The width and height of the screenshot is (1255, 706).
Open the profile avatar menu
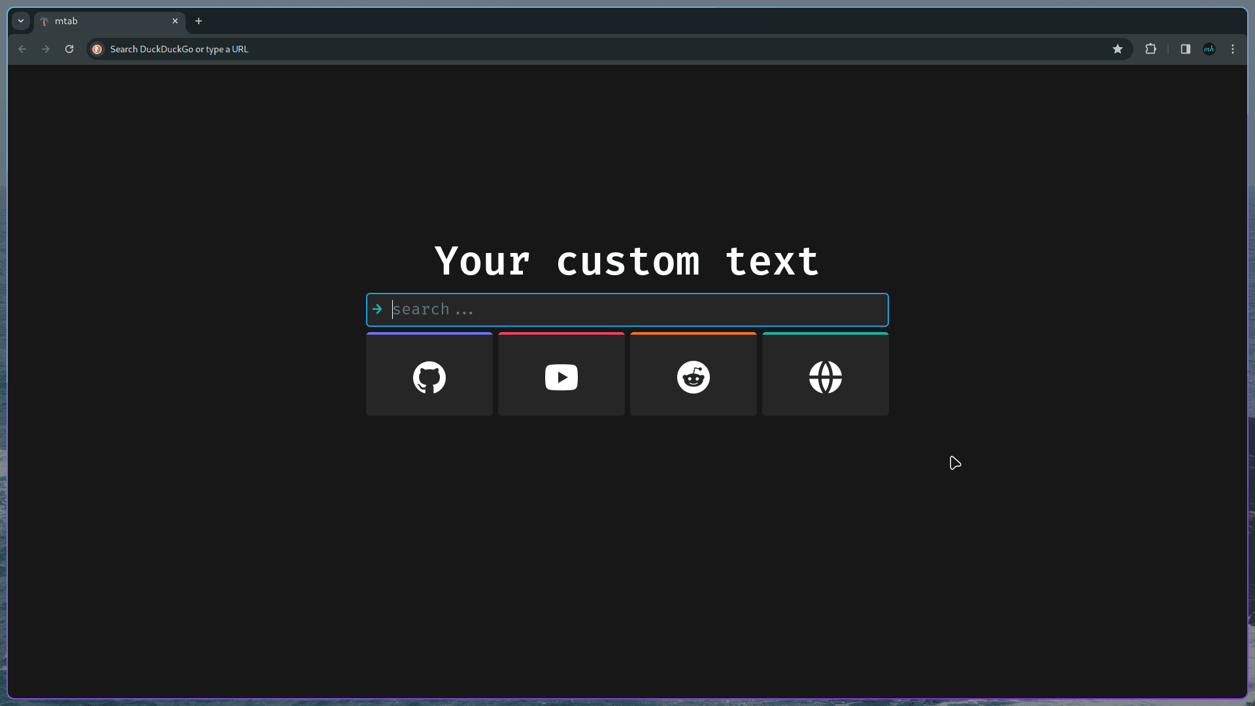(x=1209, y=49)
